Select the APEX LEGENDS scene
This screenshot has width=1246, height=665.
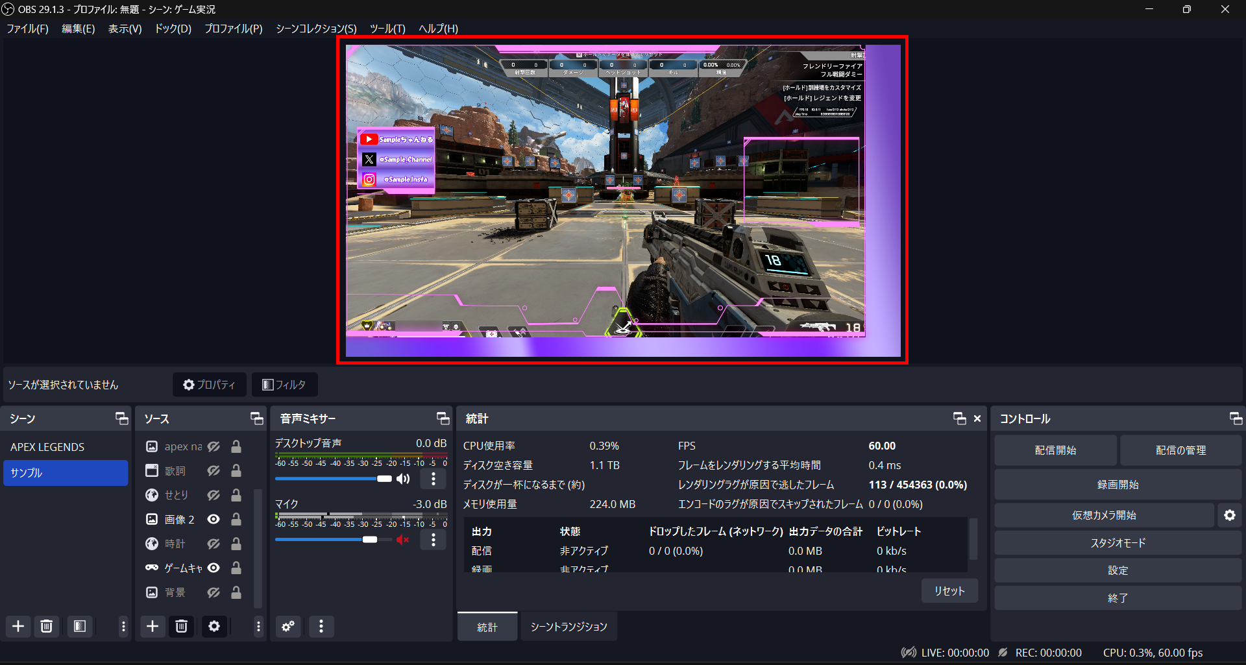47,447
